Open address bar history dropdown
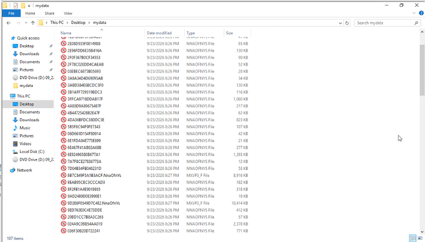This screenshot has width=425, height=242. tap(340, 23)
